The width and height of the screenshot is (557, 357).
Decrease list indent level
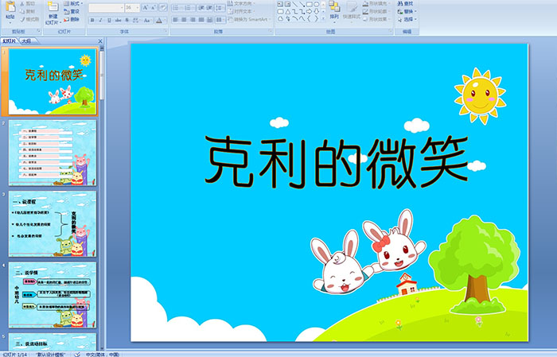pos(201,8)
